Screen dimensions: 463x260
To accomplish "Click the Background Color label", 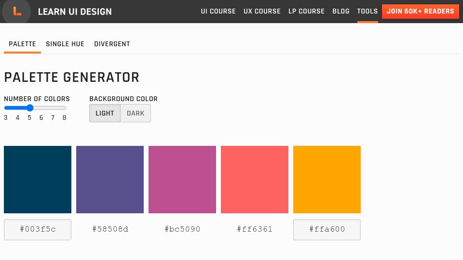I will pos(123,99).
